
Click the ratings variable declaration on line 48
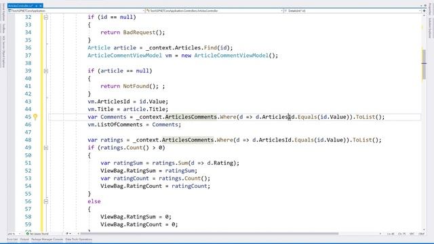point(111,140)
